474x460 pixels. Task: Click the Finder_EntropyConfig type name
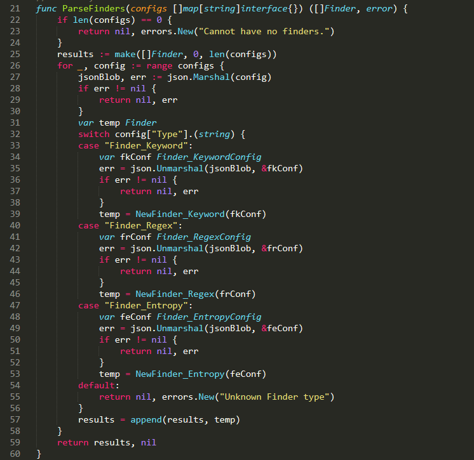click(x=209, y=317)
